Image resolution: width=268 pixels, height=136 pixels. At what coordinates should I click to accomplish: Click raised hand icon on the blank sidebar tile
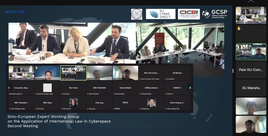coord(239,28)
